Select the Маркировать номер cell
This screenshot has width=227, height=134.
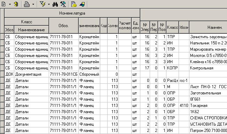[208, 49]
